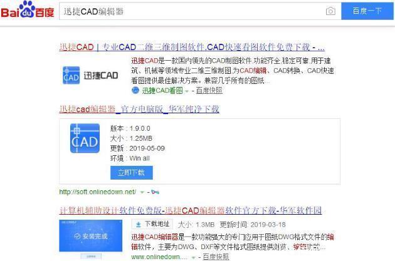Click the 下载地址 button with download icon
This screenshot has width=395, height=261.
pyautogui.click(x=152, y=224)
